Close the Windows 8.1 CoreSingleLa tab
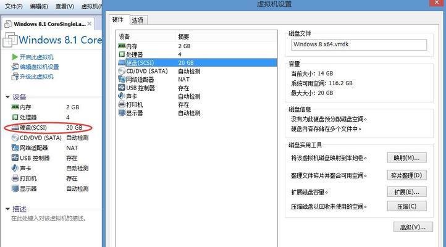Screen dimensions: 446x247 [90, 24]
